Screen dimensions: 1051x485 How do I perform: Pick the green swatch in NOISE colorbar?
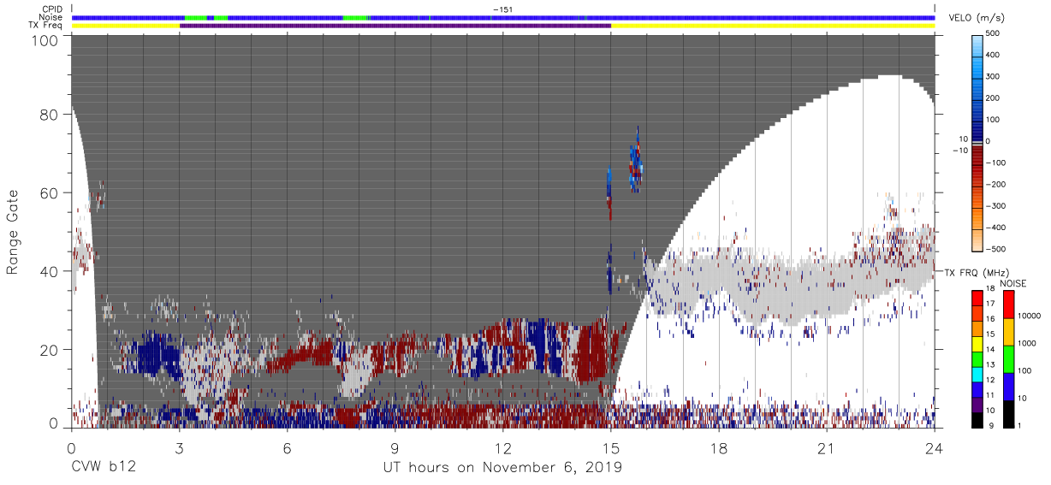click(1008, 359)
